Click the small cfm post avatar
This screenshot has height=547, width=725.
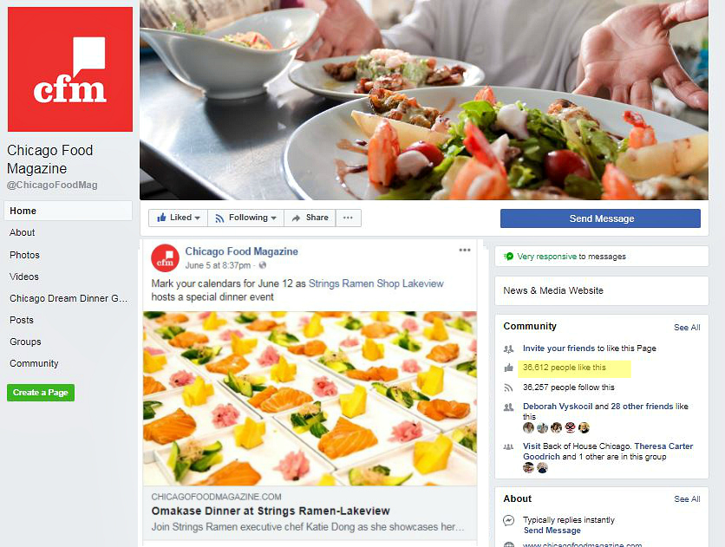[165, 258]
